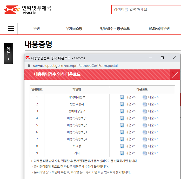Click the popup address bar URL
Screen dimensions: 181x179
point(75,66)
